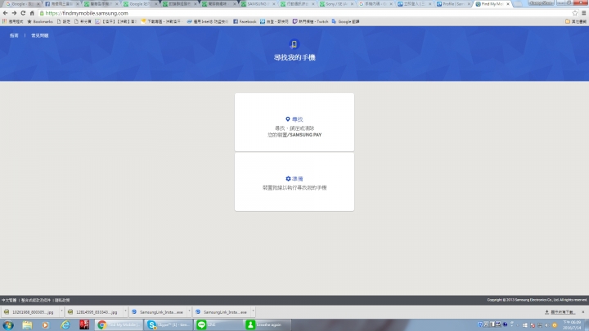Screen dimensions: 589x331
Task: Click 中文繁體 language link in footer
Action: click(x=9, y=300)
